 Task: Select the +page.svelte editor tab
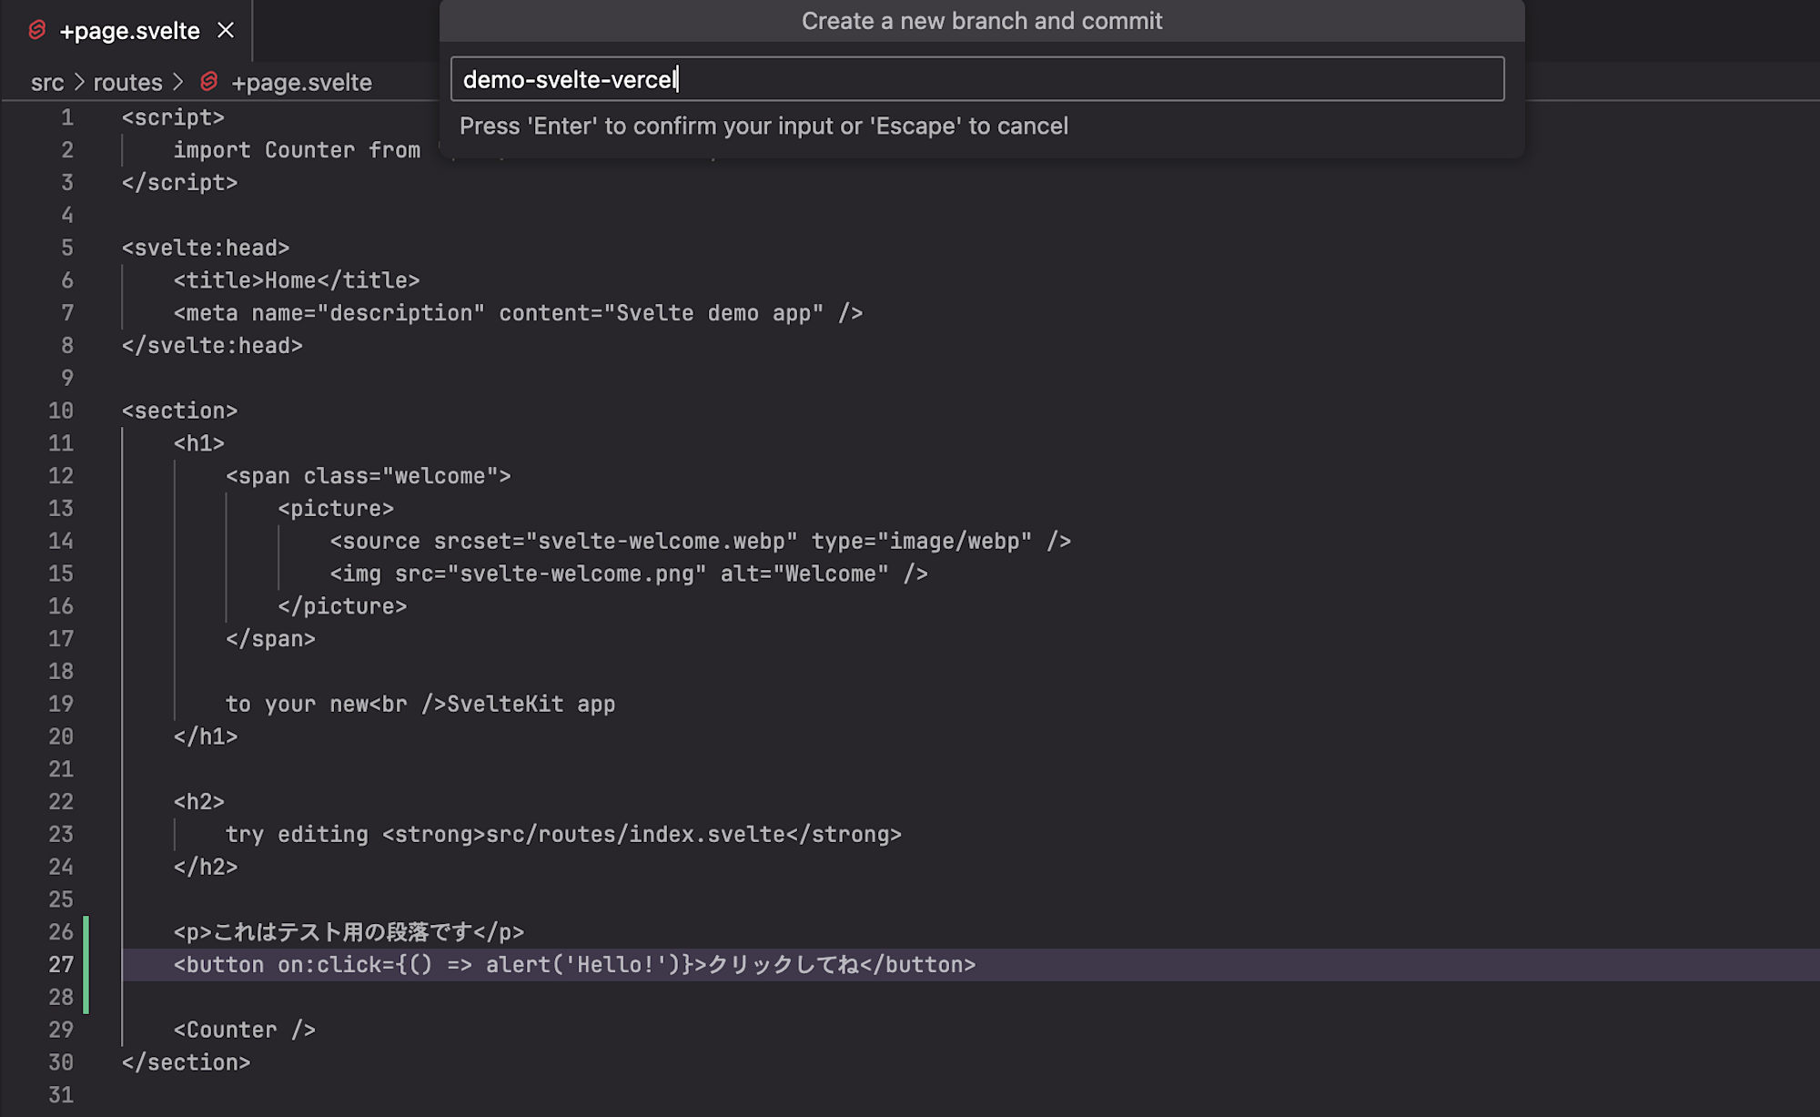pyautogui.click(x=129, y=31)
